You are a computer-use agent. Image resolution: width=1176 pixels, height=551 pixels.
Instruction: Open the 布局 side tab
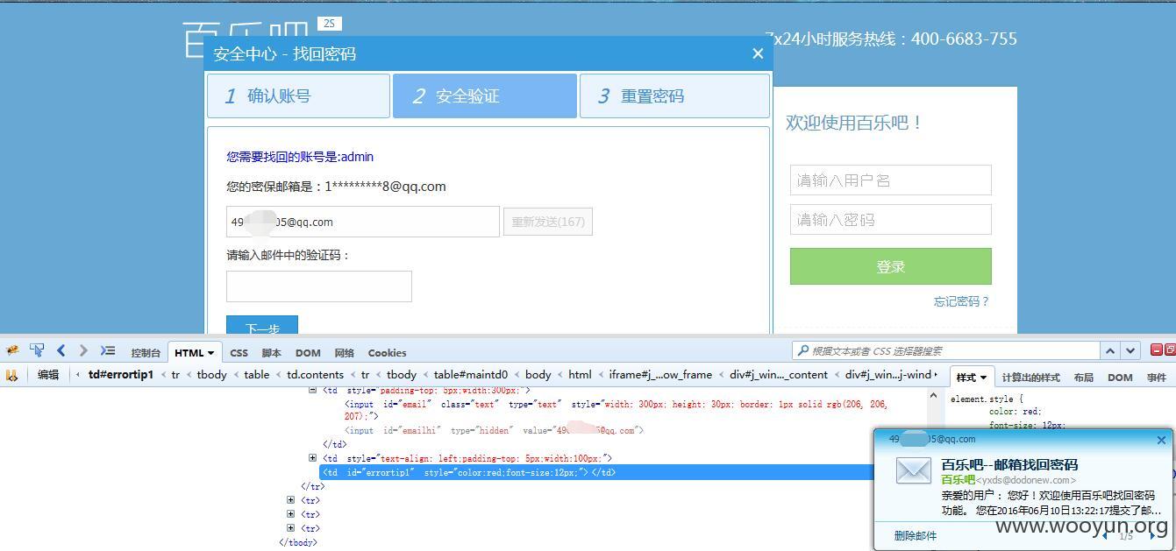pos(1083,378)
